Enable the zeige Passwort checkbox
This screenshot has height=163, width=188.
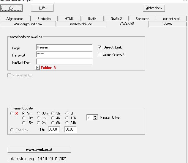[100, 54]
